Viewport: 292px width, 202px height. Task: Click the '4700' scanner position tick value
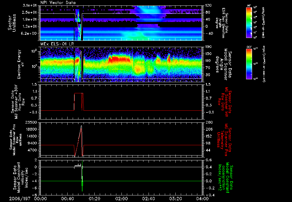(x=32, y=150)
